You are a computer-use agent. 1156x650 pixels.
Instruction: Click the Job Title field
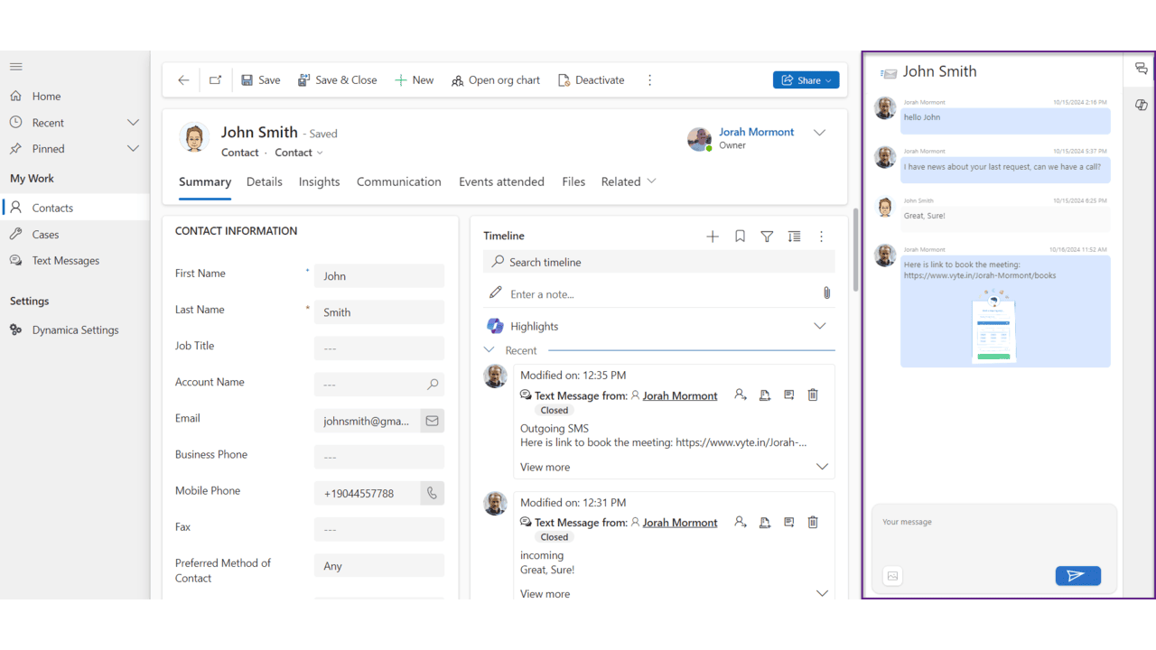coord(379,348)
